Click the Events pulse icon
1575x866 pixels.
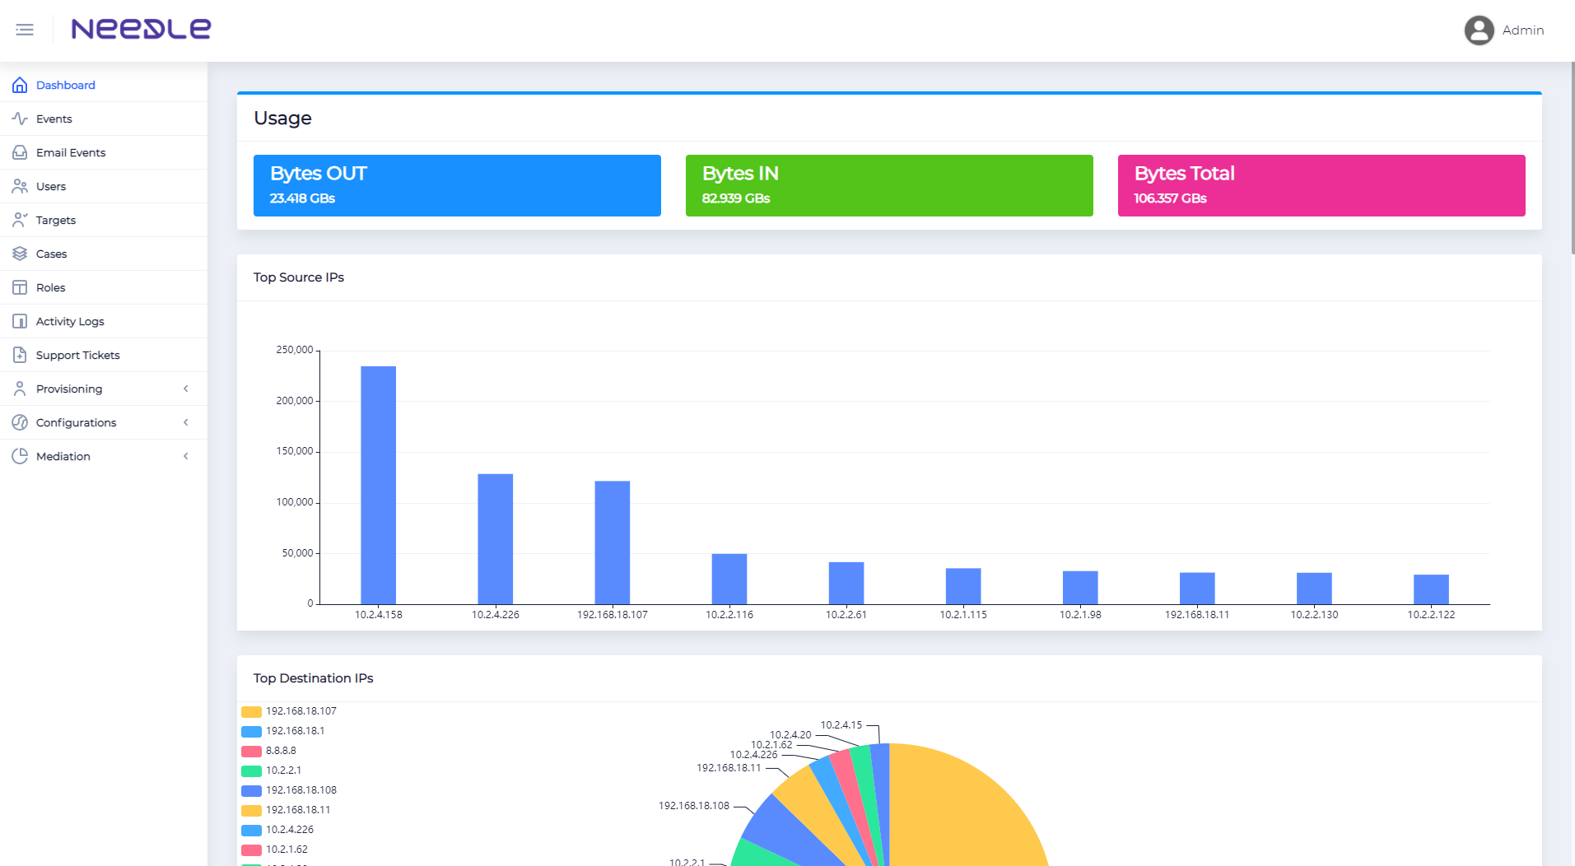20,119
